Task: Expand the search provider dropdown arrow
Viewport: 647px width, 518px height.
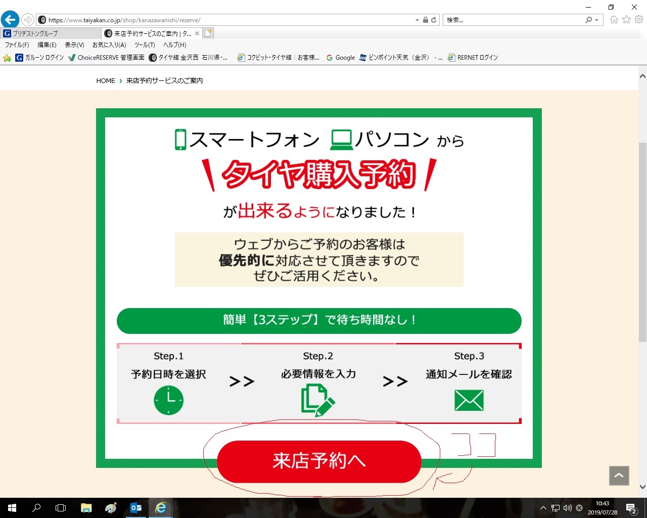Action: 597,20
